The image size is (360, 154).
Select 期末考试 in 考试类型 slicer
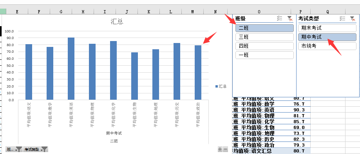[x=327, y=28]
